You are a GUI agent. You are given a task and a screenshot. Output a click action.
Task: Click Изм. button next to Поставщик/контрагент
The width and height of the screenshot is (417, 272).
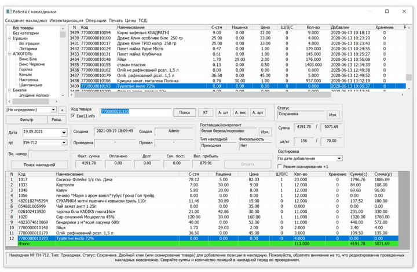(265, 132)
